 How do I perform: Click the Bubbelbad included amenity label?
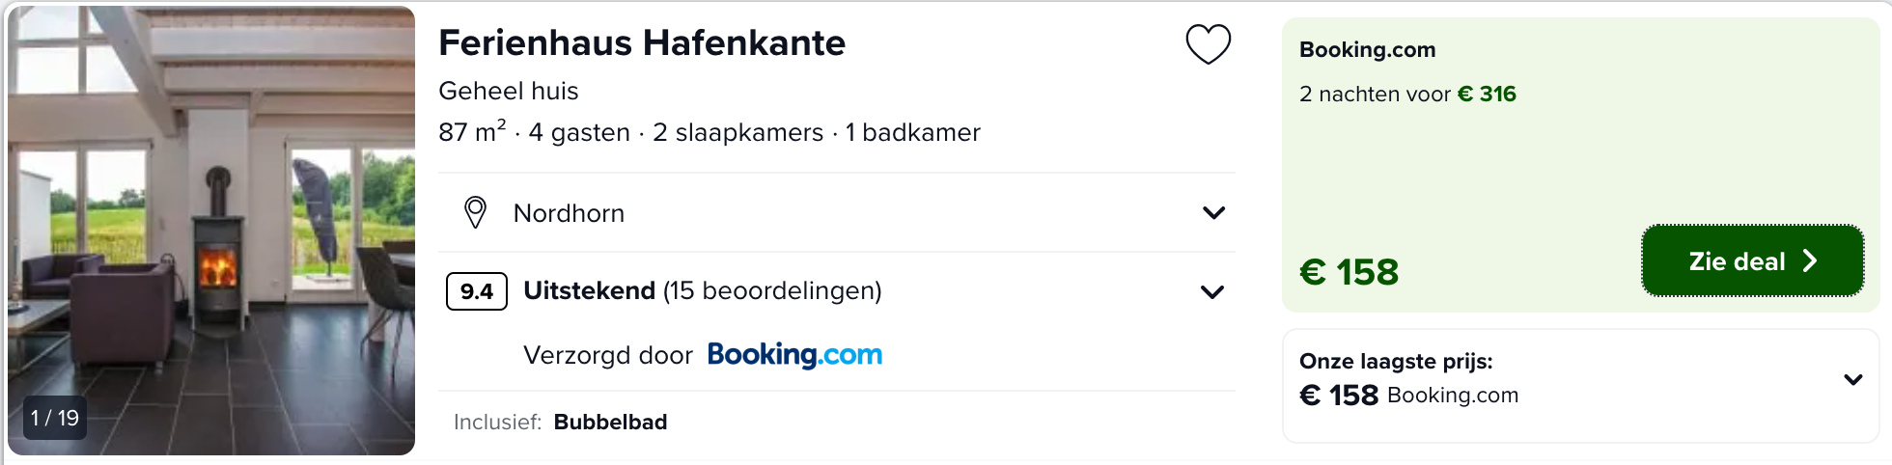pyautogui.click(x=610, y=422)
